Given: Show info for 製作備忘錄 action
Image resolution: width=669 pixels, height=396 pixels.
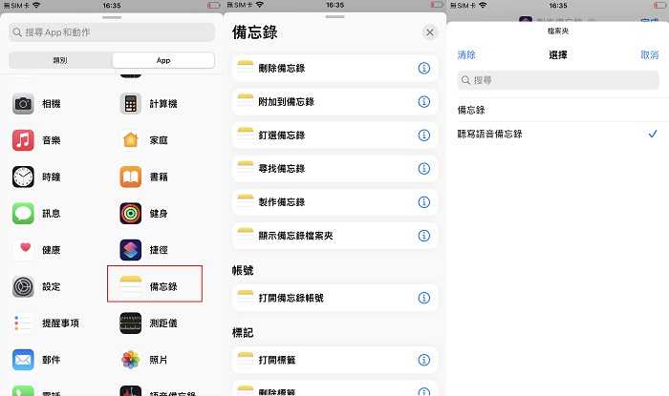Looking at the screenshot, I should [x=423, y=202].
